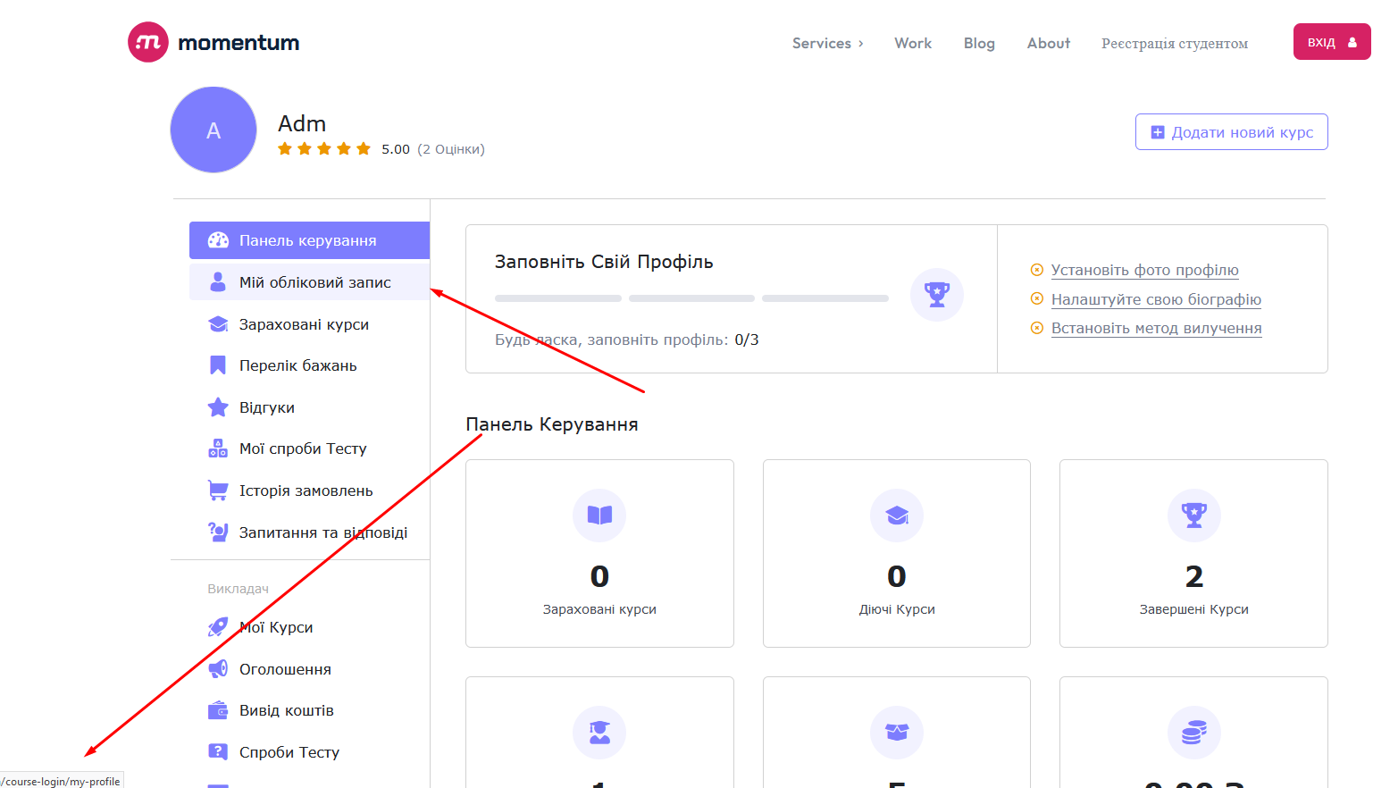Click Установіть фото профілю link
This screenshot has height=788, width=1373.
point(1144,270)
